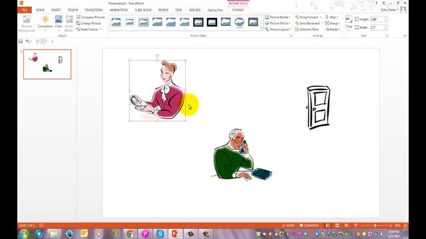Select the Crop tool
This screenshot has width=426, height=239.
[x=349, y=22]
